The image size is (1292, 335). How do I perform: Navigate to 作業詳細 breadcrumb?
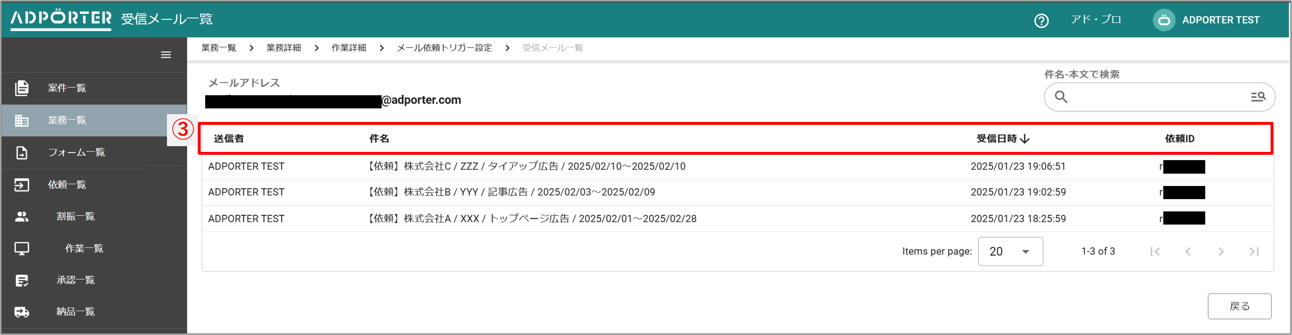349,48
